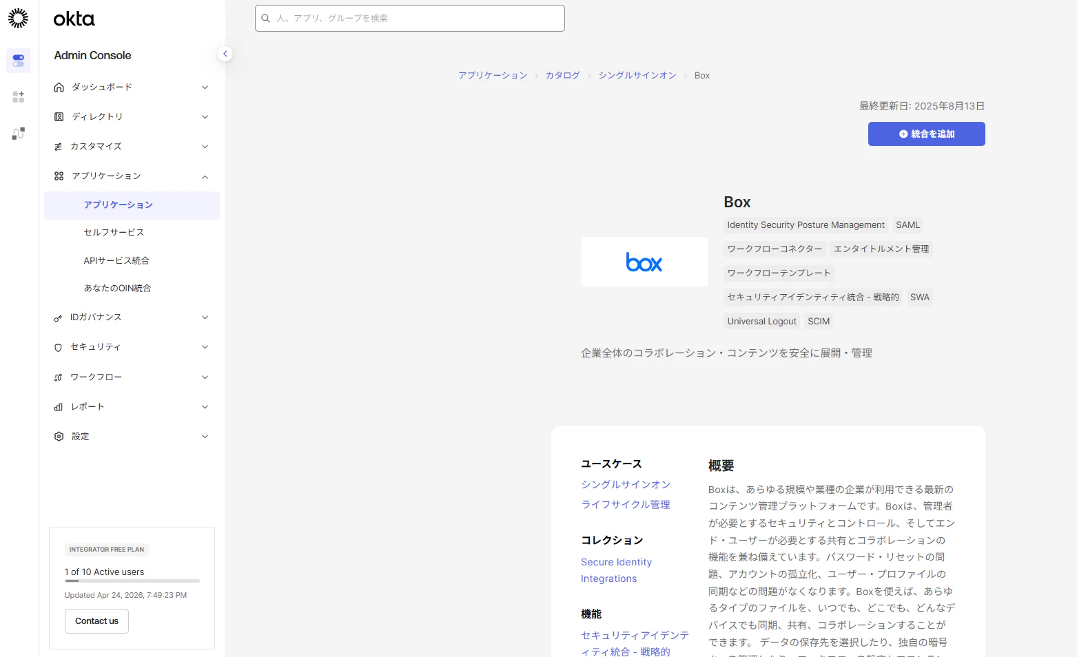Click the Box logo thumbnail

point(644,262)
